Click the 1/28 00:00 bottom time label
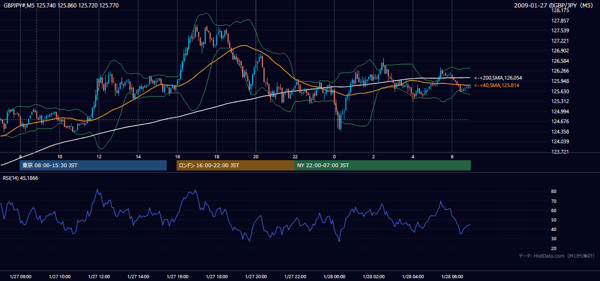This screenshot has width=600, height=281. pyautogui.click(x=334, y=277)
